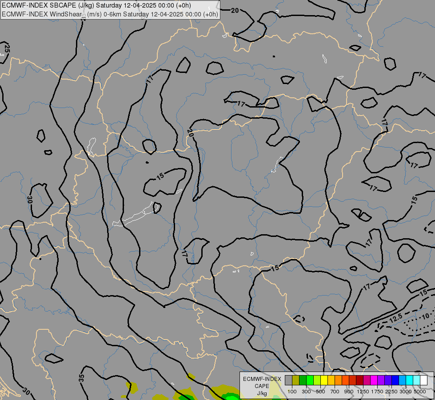Click legend value 1250
Image resolution: width=435 pixels, height=400 pixels.
[363, 392]
